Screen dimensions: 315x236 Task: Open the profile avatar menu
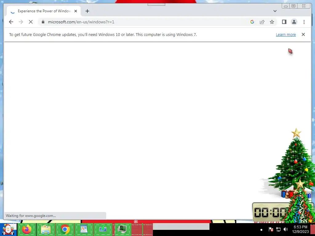[x=294, y=22]
